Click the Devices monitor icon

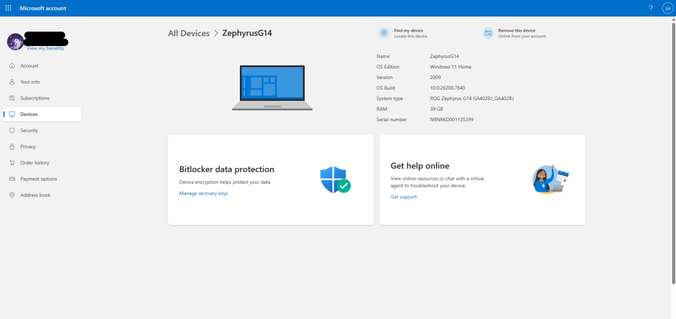click(12, 115)
